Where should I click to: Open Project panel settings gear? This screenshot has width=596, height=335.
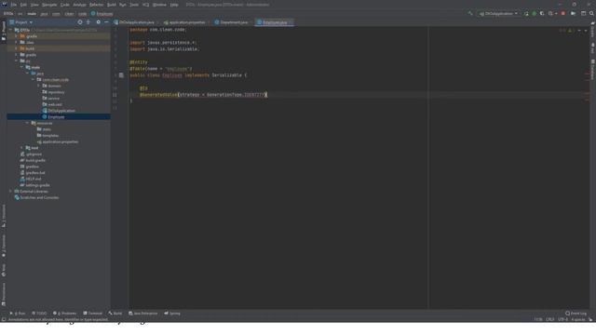99,22
